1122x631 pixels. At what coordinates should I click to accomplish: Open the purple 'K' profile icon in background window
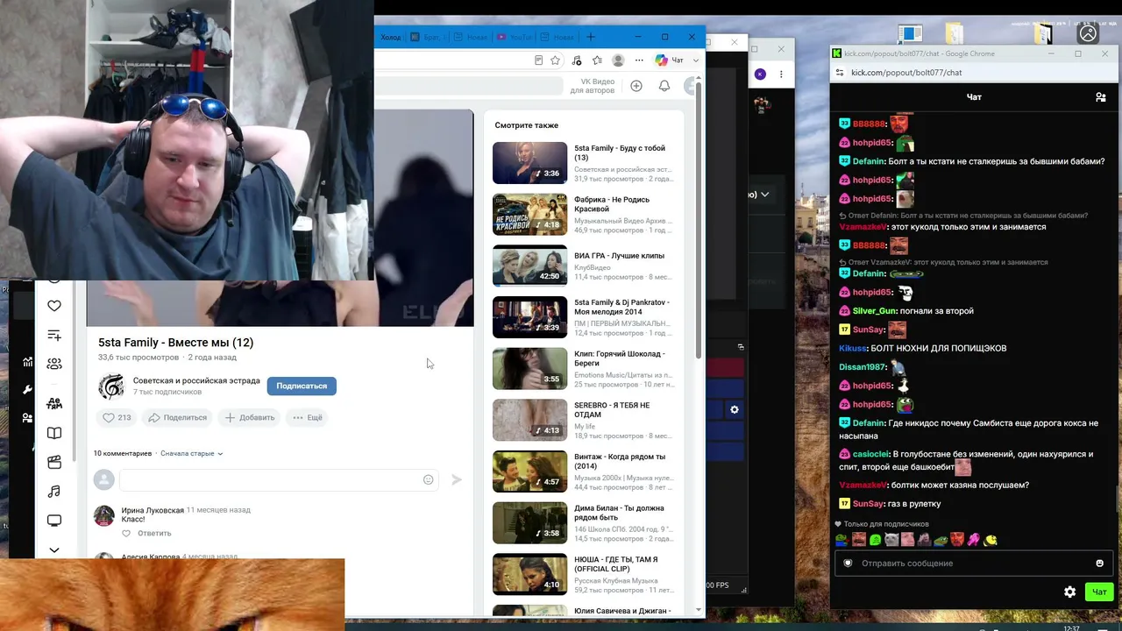point(760,74)
